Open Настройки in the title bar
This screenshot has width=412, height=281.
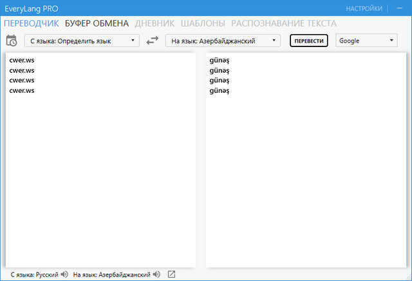click(x=364, y=9)
